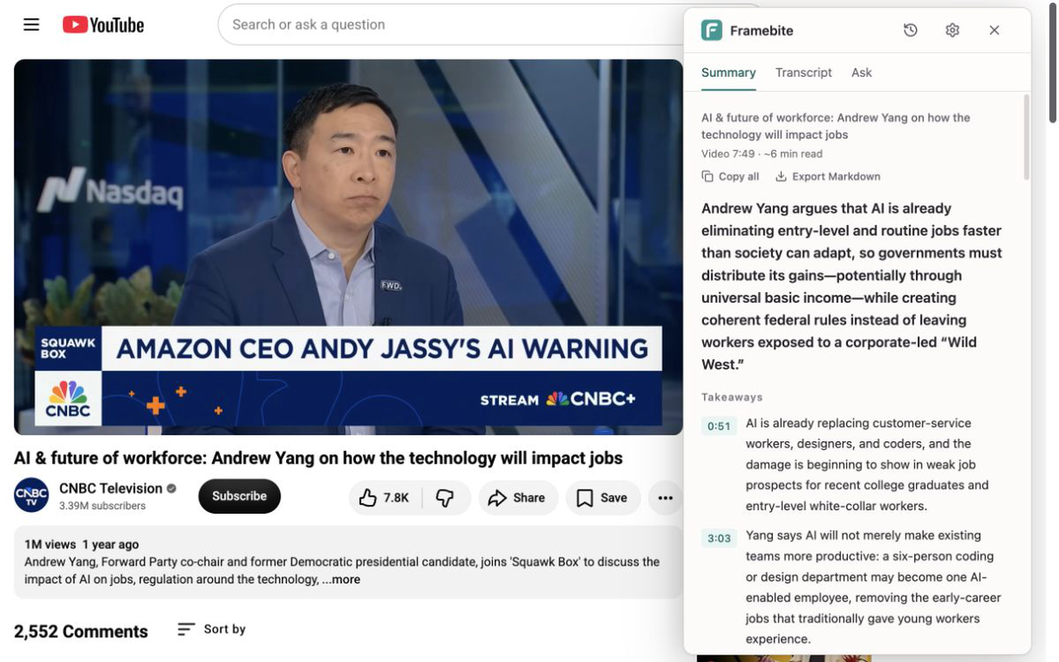The height and width of the screenshot is (662, 1059).
Task: Copy all summary text
Action: [x=731, y=176]
